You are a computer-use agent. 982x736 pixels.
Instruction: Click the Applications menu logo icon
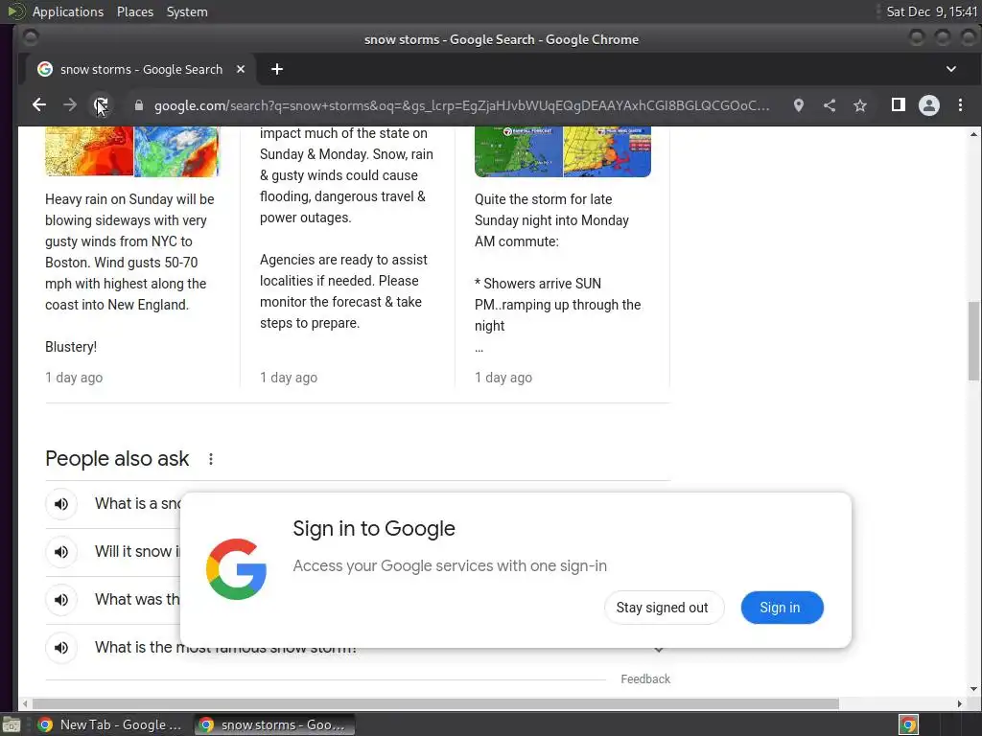click(16, 11)
